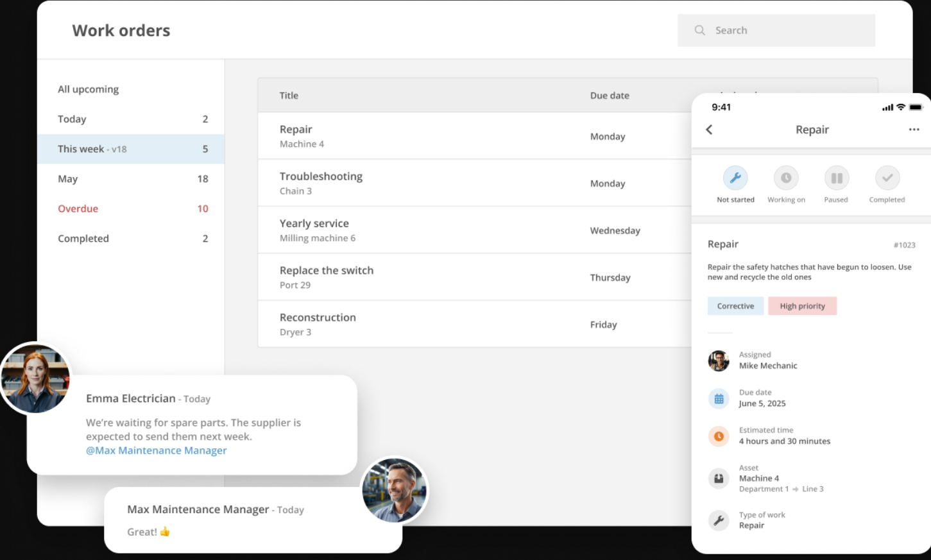The width and height of the screenshot is (931, 560).
Task: Switch to the Completed filter
Action: point(83,238)
